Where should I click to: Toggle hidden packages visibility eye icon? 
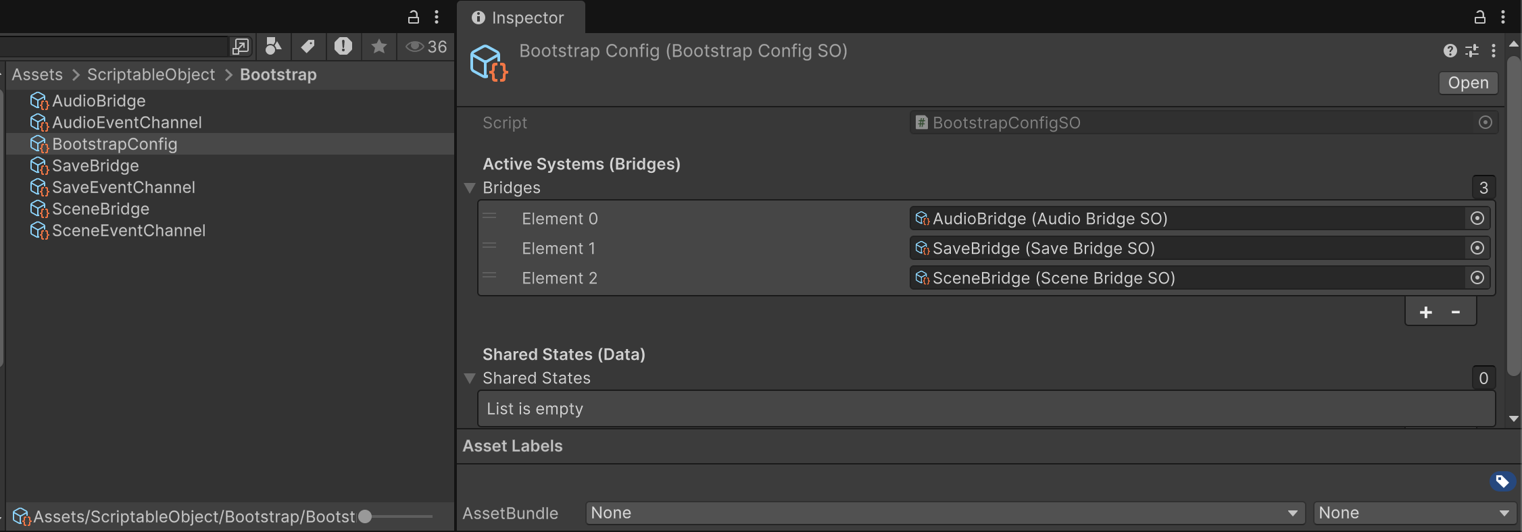[425, 46]
